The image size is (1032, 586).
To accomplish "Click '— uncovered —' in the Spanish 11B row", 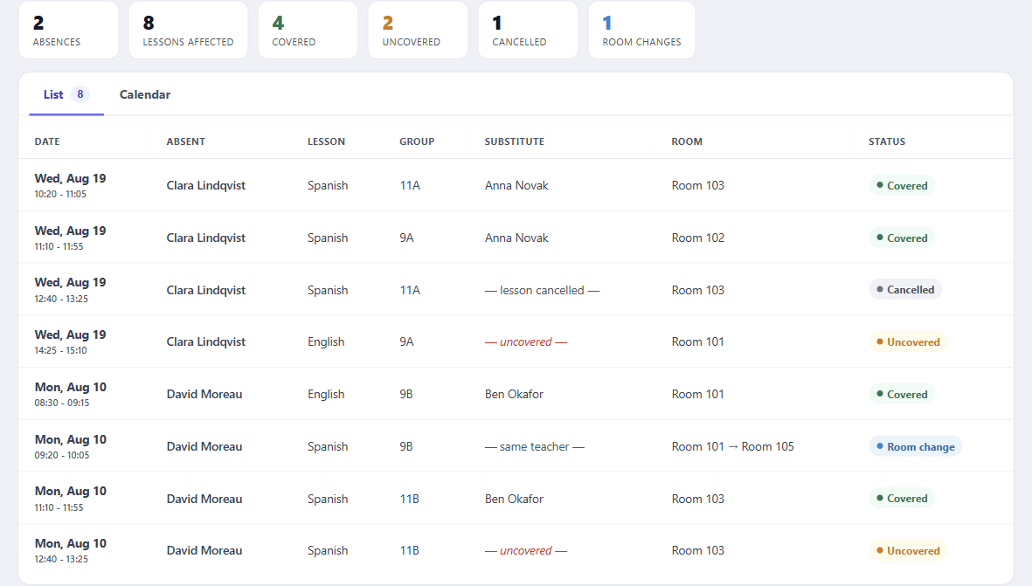I will (525, 550).
